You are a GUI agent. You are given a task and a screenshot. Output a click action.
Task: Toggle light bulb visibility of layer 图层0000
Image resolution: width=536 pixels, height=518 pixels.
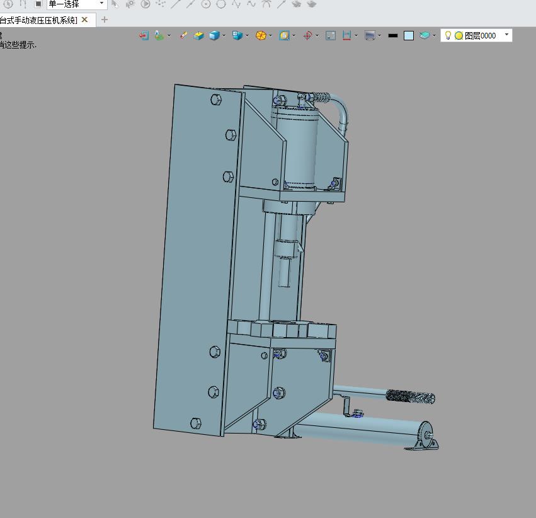point(448,35)
